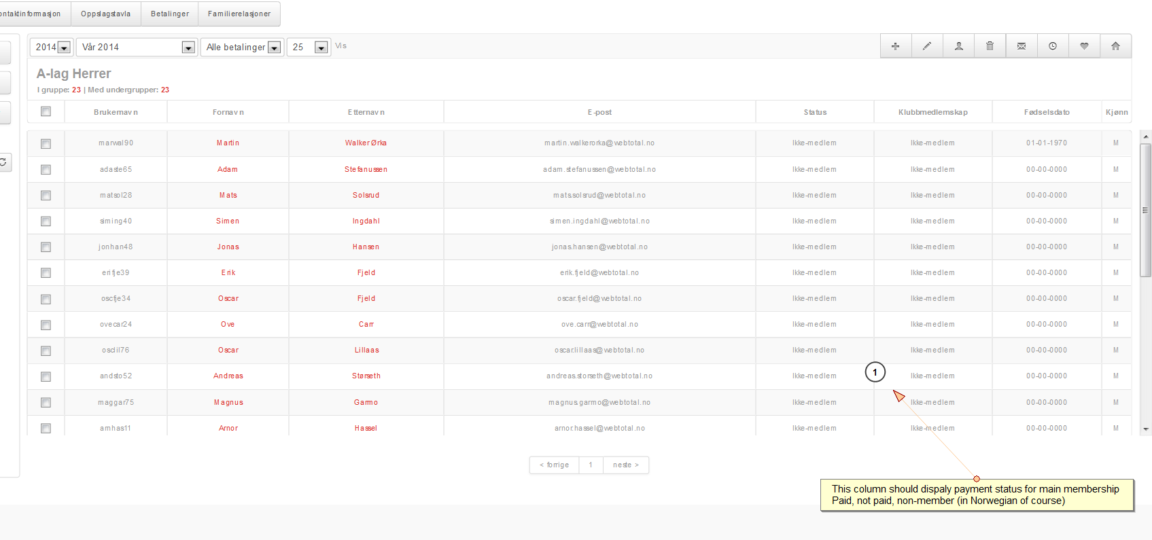
Task: Open the Betalinger tab
Action: pyautogui.click(x=170, y=14)
